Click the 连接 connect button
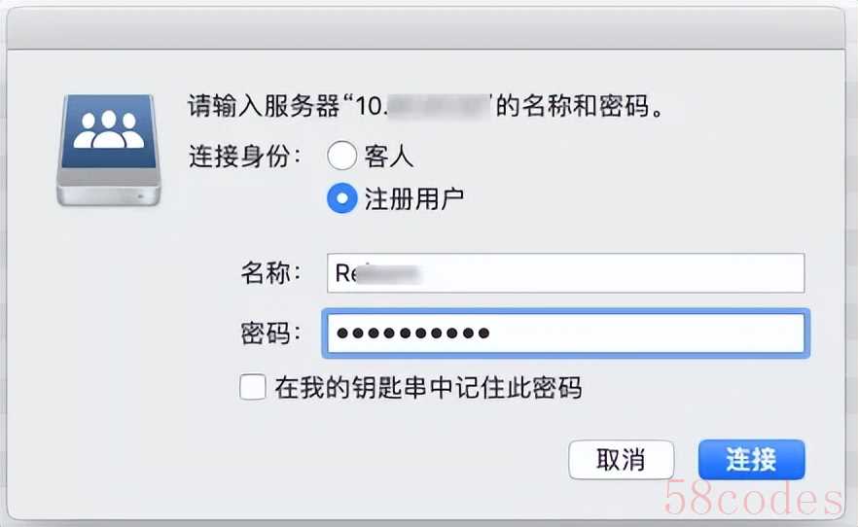 (751, 459)
